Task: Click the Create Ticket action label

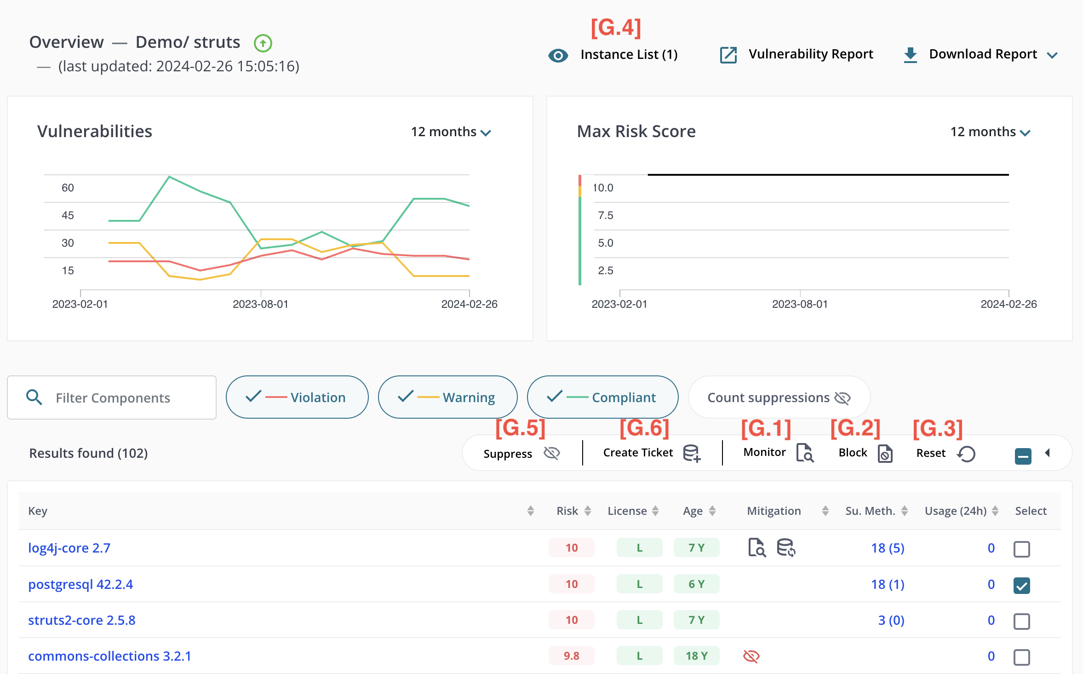Action: (638, 453)
